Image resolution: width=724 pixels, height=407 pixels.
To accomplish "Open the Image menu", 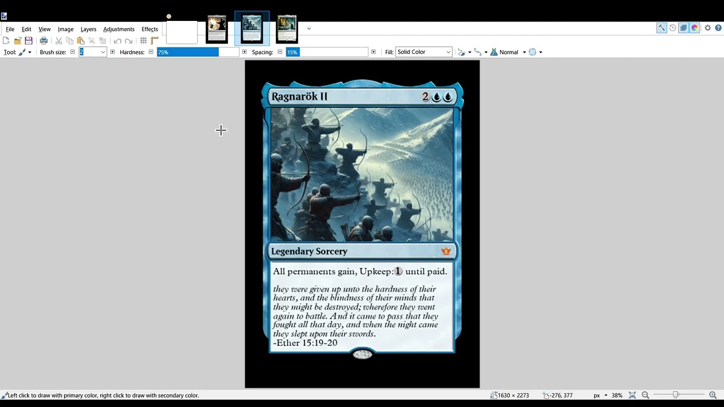I will 66,29.
